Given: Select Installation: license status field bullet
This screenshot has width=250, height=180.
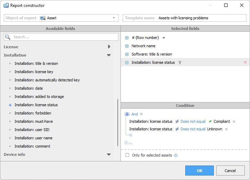Looking at the screenshot, I should [x=10, y=105].
